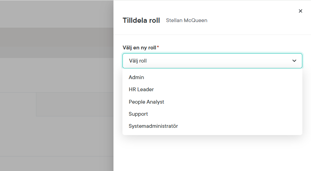Click the dimmed table cell in background
Viewport: 311px width, 171px height.
pyautogui.click(x=74, y=104)
